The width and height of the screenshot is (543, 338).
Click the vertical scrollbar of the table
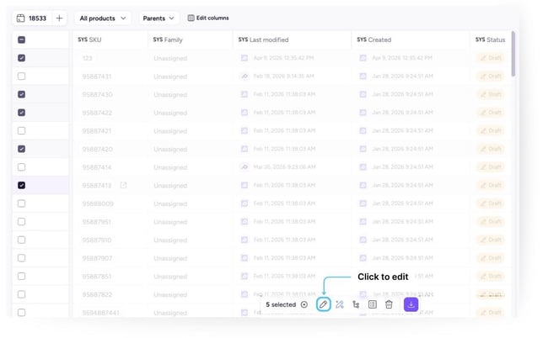click(513, 54)
